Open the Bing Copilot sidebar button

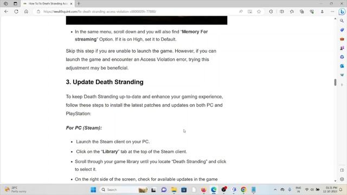coord(342,11)
